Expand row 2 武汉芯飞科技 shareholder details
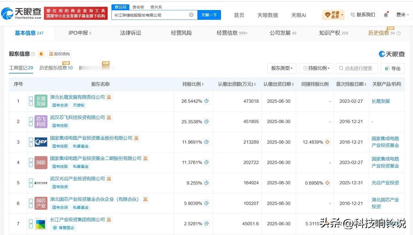This screenshot has width=413, height=235. tap(31, 122)
